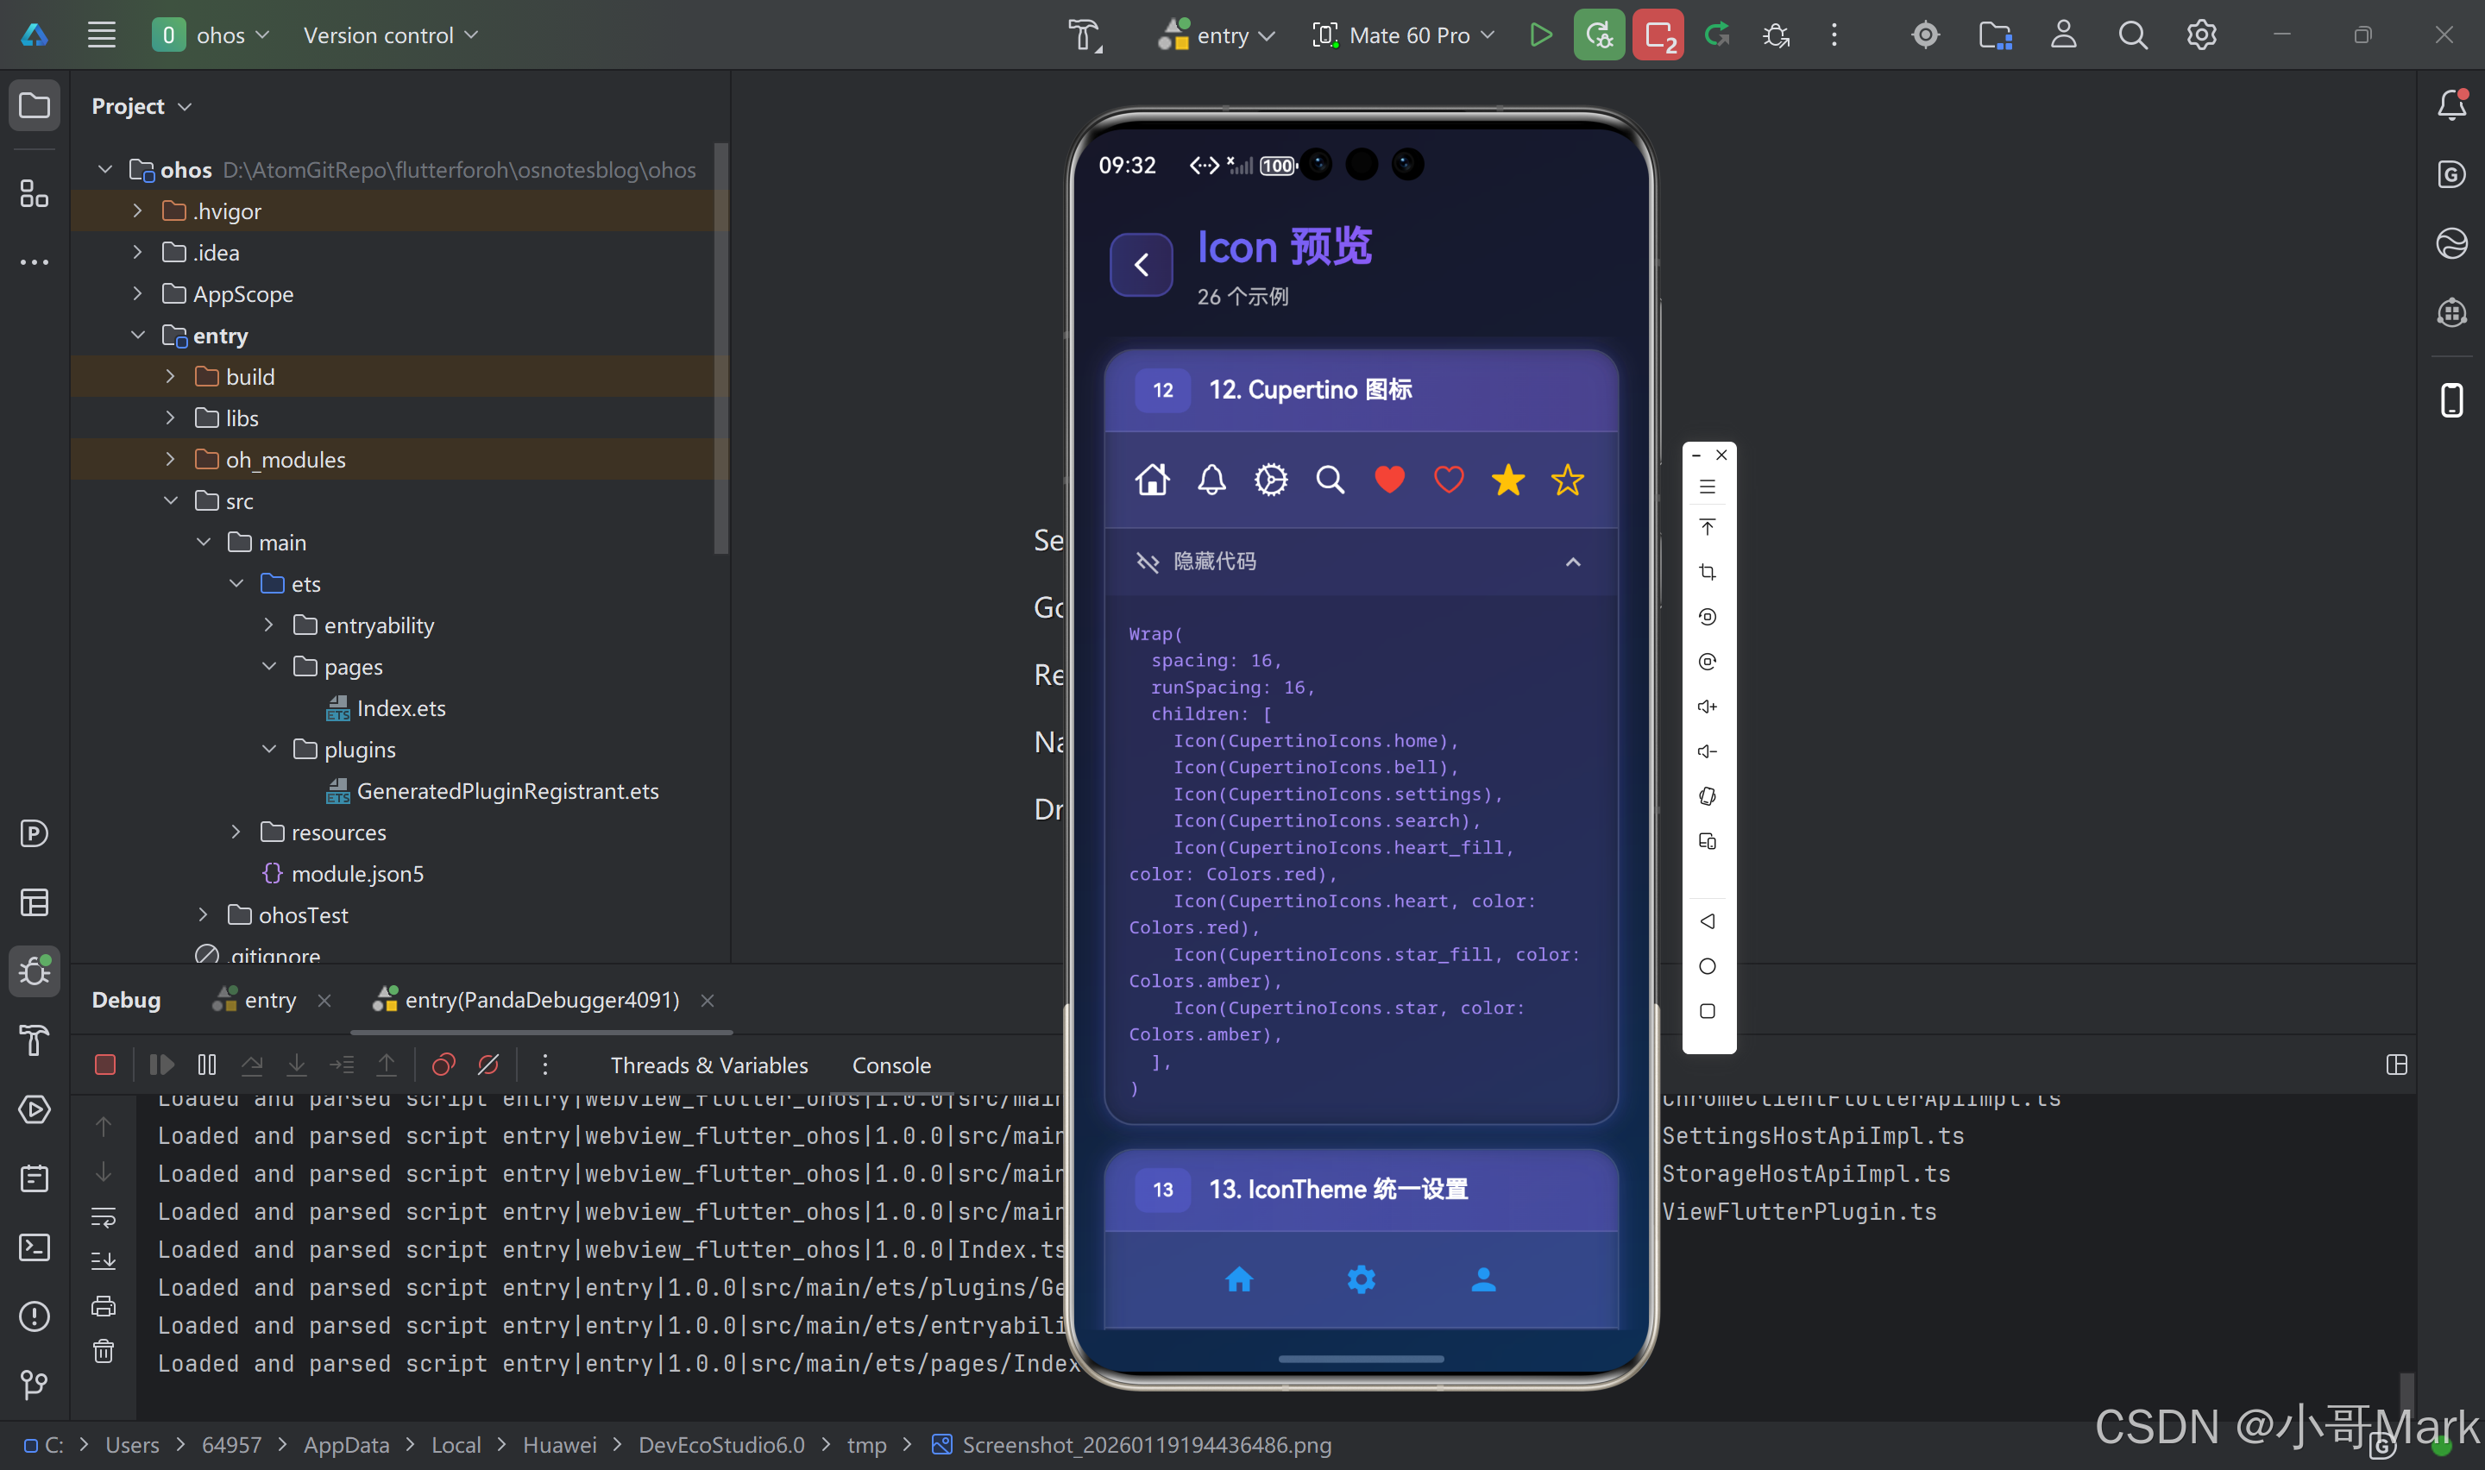
Task: Open Index.ets file in project tree
Action: point(400,708)
